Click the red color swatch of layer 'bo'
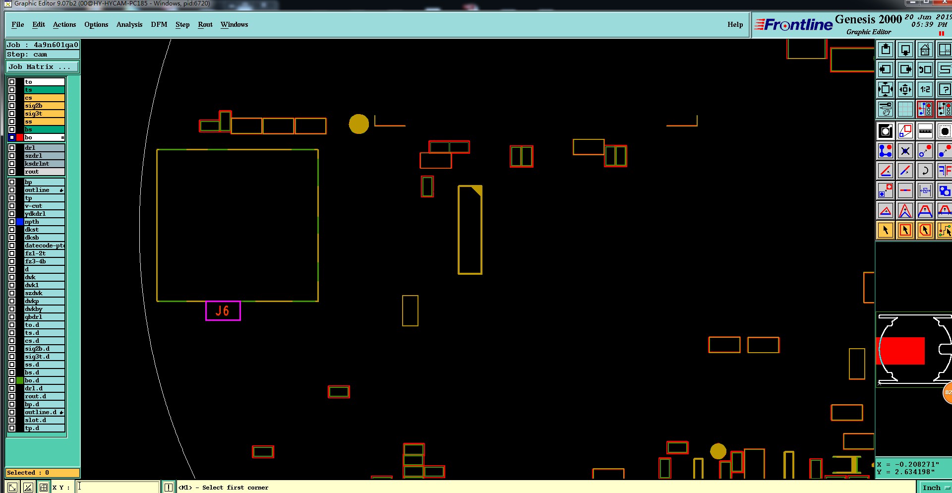Viewport: 952px width, 493px height. point(20,137)
